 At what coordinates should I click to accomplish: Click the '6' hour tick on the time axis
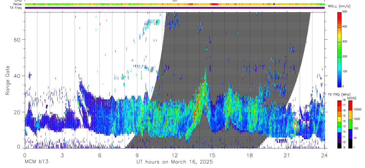(100, 155)
